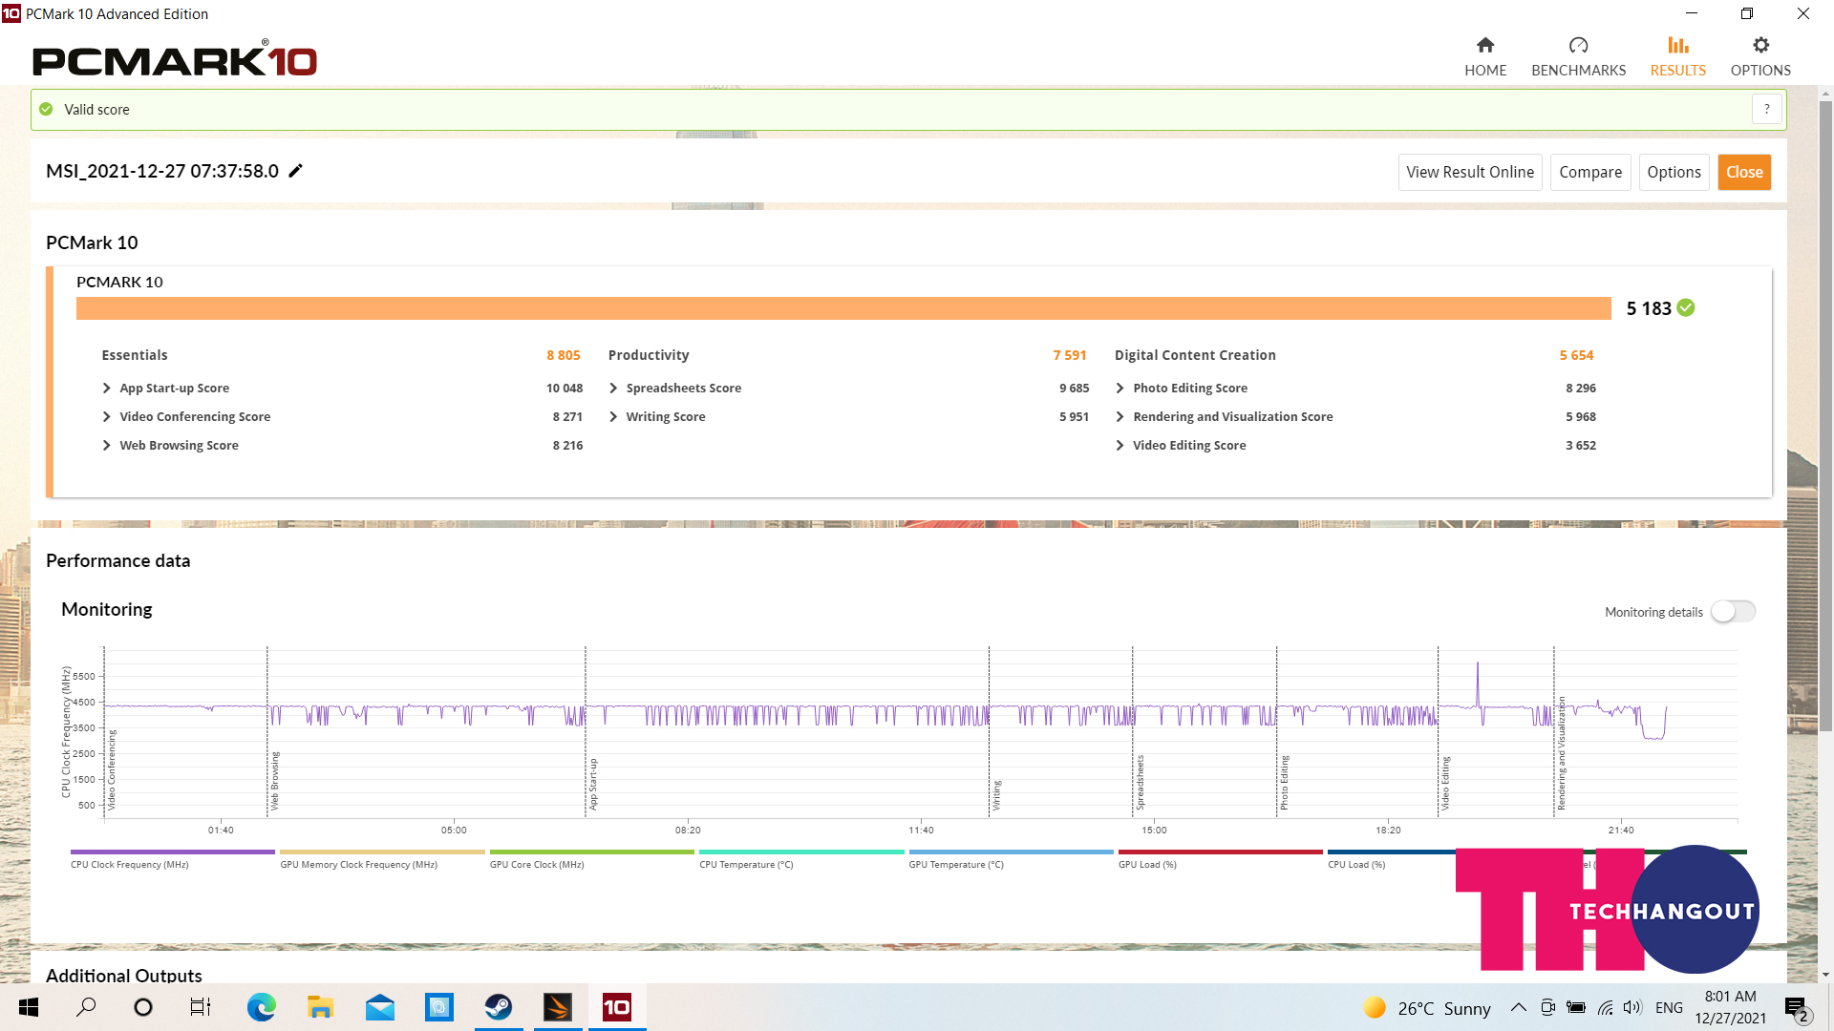Open the notification action center
Viewport: 1834px width, 1031px height.
[x=1796, y=1008]
